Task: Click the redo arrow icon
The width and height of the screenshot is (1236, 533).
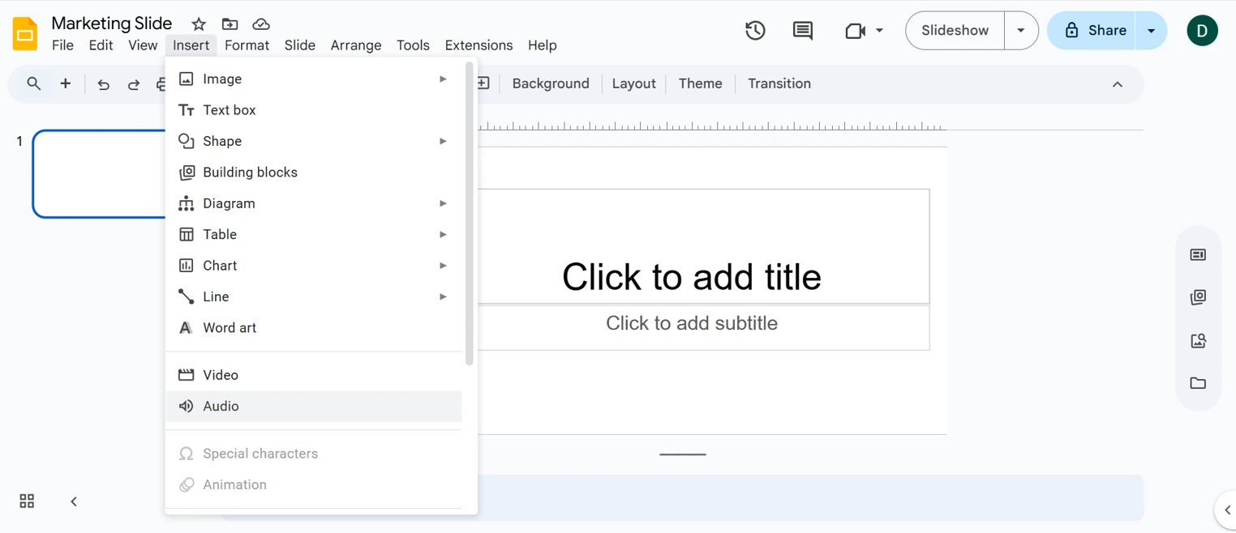Action: click(134, 84)
